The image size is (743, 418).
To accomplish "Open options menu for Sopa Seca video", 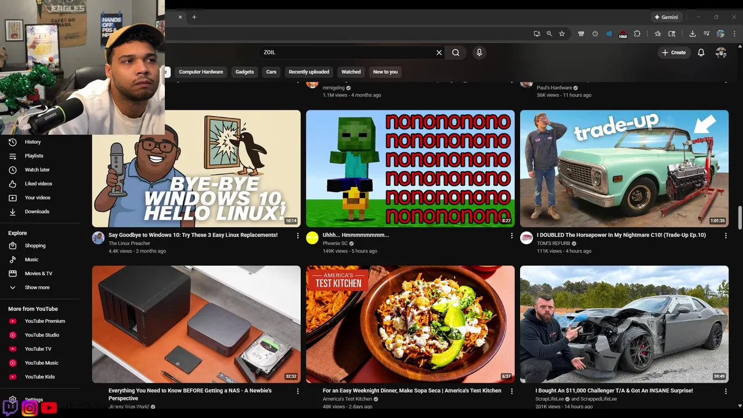I will coord(511,391).
